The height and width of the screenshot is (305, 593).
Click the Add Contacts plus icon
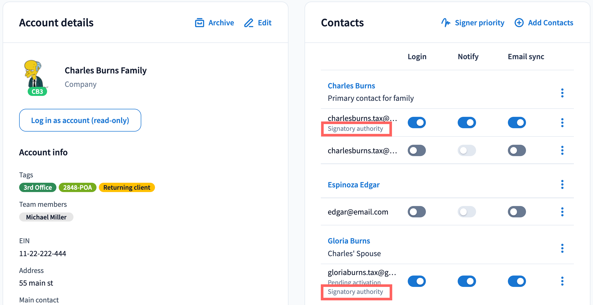click(519, 23)
